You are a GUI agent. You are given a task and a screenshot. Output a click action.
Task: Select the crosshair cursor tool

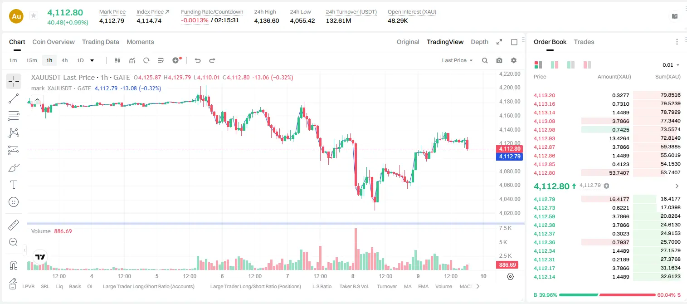[x=14, y=81]
